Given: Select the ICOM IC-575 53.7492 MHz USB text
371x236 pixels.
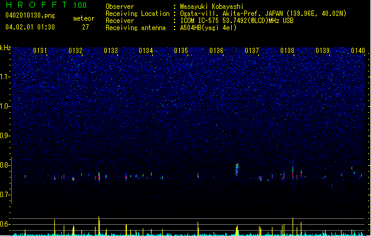Looking at the screenshot, I should tap(237, 21).
